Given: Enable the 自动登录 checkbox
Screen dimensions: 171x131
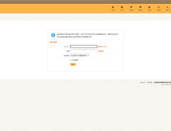Looking at the screenshot, I should (x=71, y=60).
